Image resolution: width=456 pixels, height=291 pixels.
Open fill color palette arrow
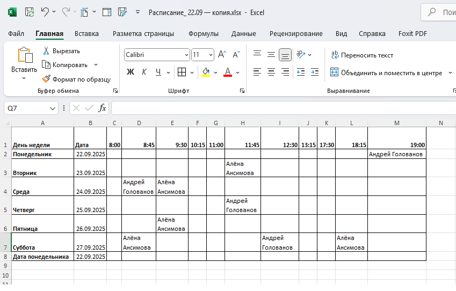pos(215,72)
